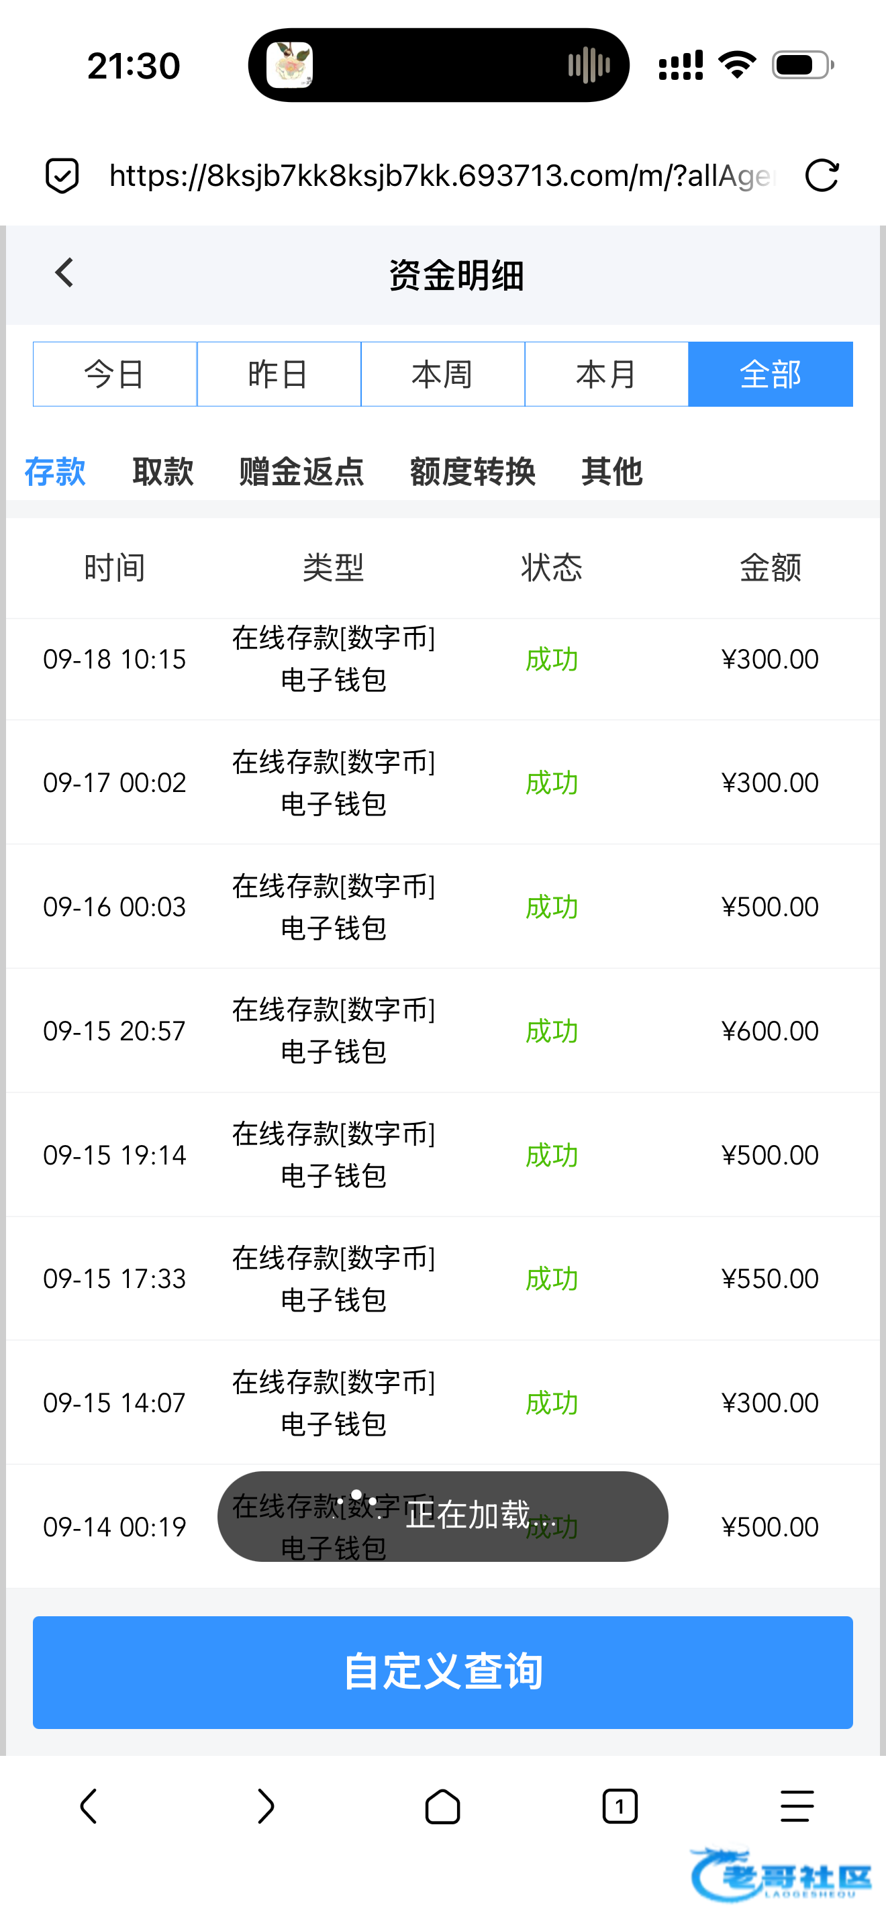
Task: Go forward with browser forward arrow
Action: (x=265, y=1806)
